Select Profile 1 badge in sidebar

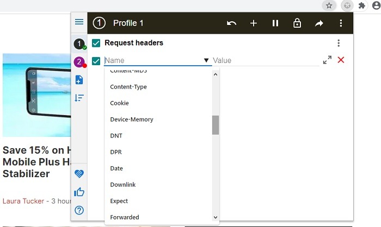pyautogui.click(x=79, y=44)
